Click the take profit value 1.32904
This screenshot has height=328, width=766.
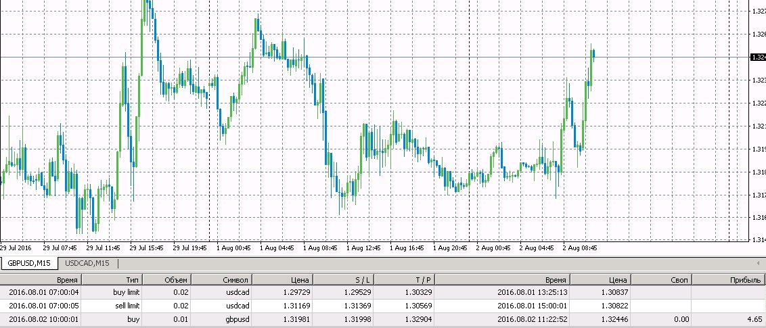[418, 320]
